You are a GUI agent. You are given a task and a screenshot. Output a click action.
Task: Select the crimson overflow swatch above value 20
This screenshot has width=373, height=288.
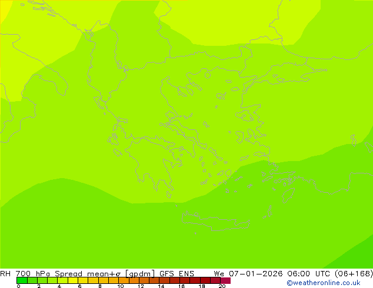[x=225, y=280]
